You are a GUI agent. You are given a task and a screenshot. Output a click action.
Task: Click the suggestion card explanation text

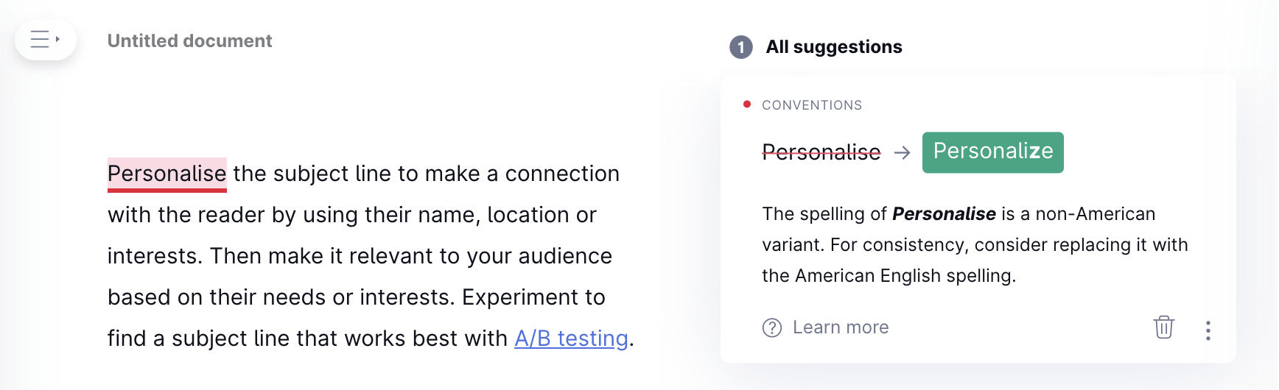click(x=975, y=245)
